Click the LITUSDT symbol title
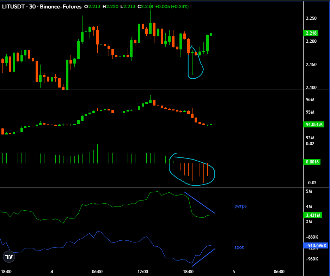This screenshot has height=276, width=330. (14, 7)
